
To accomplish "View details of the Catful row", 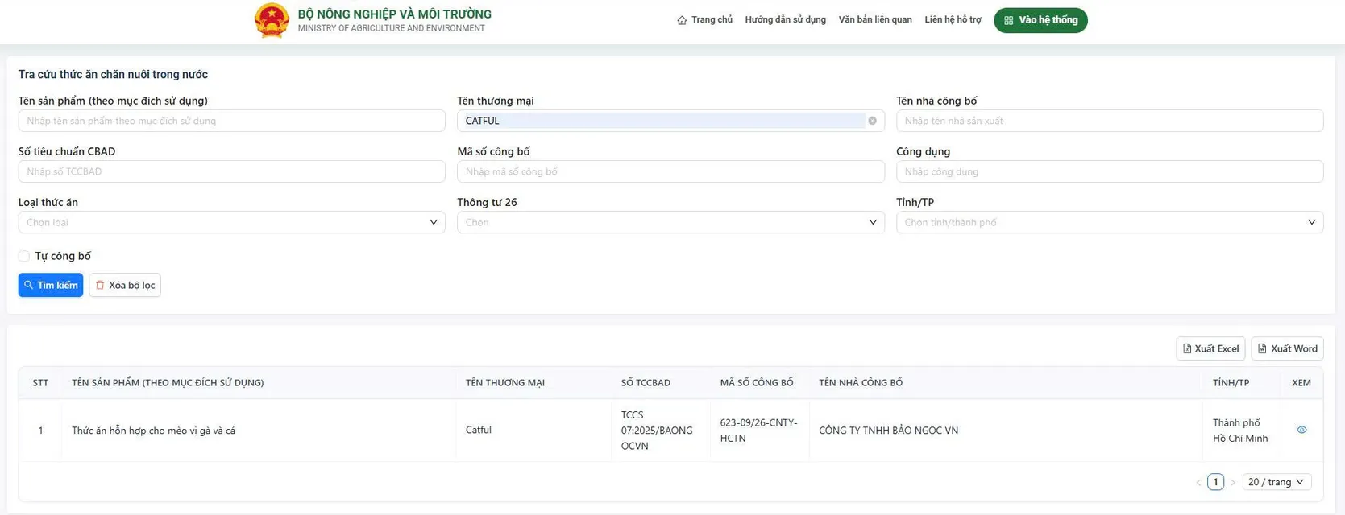I will pyautogui.click(x=1301, y=430).
